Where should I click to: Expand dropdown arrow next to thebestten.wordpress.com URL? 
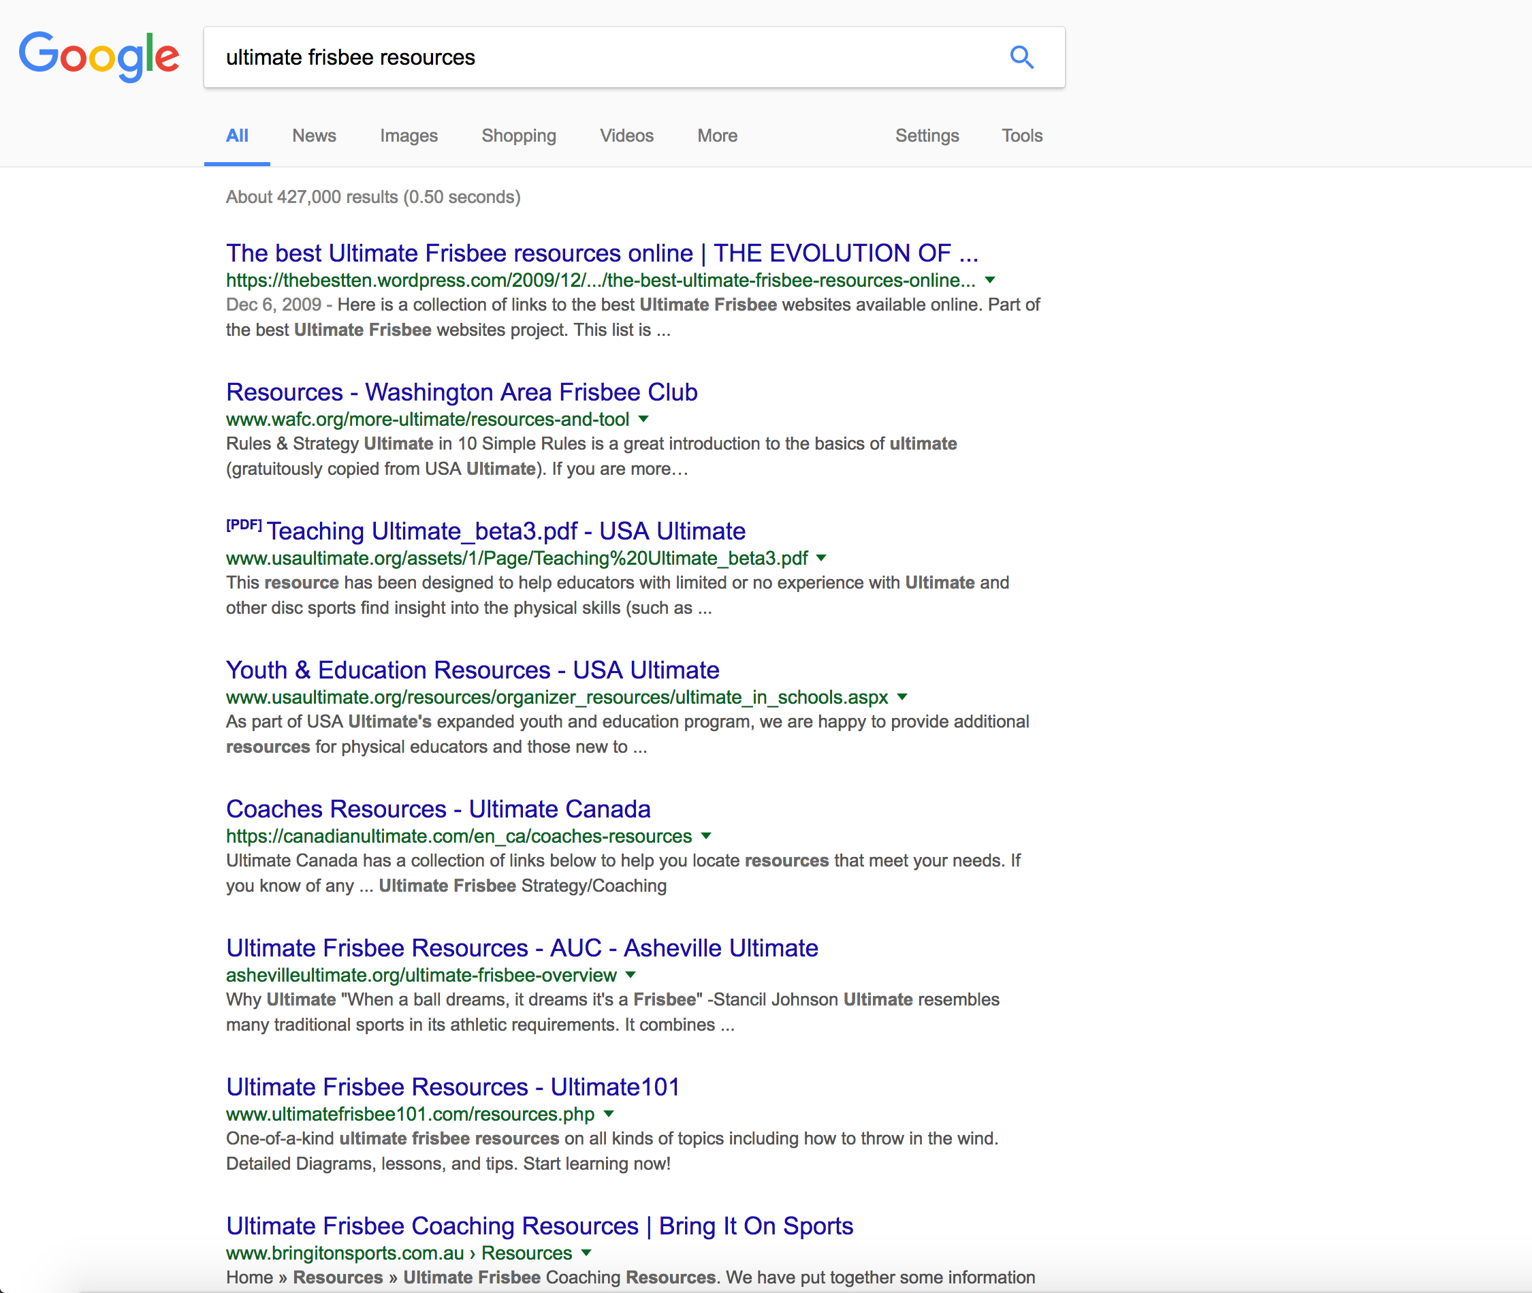tap(990, 280)
